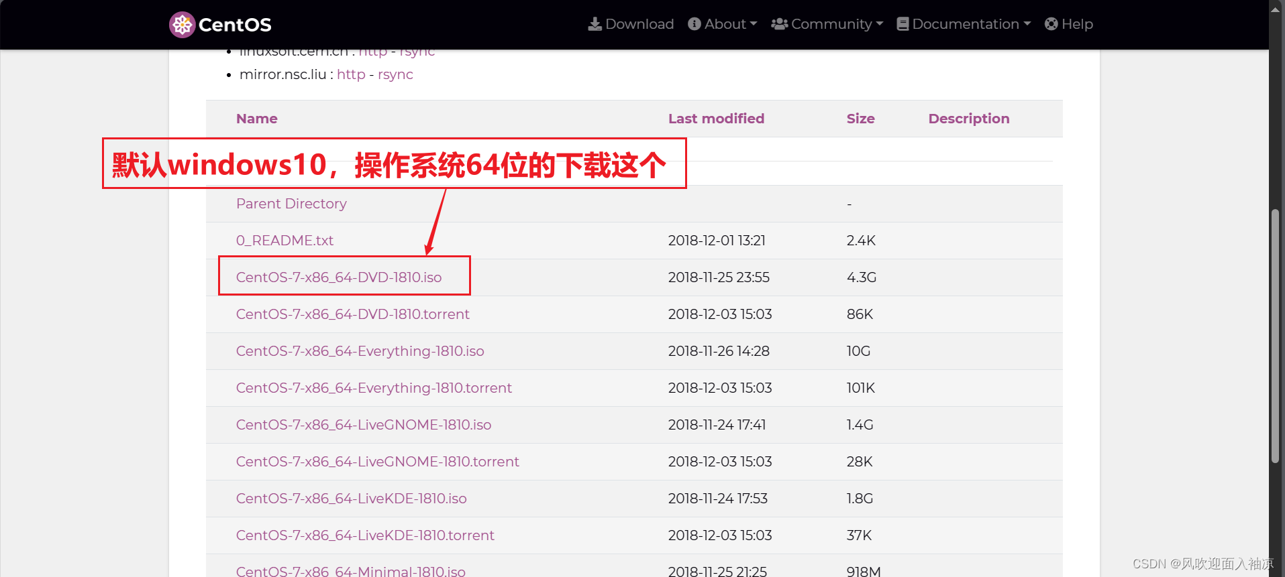The image size is (1285, 577).
Task: Select the 1.8G size cell
Action: (860, 499)
